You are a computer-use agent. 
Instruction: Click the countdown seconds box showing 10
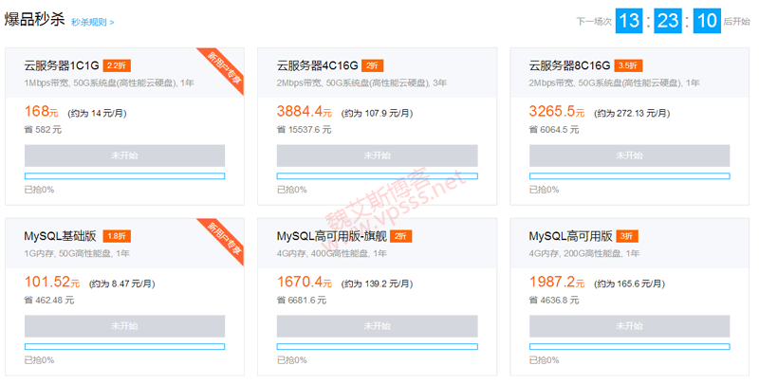[706, 20]
